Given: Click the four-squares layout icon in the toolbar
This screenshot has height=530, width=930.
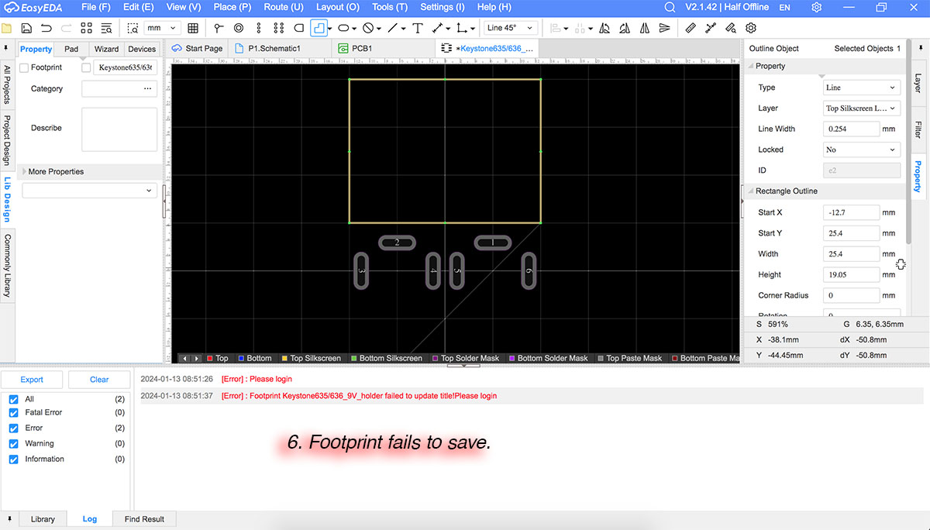Looking at the screenshot, I should [86, 28].
